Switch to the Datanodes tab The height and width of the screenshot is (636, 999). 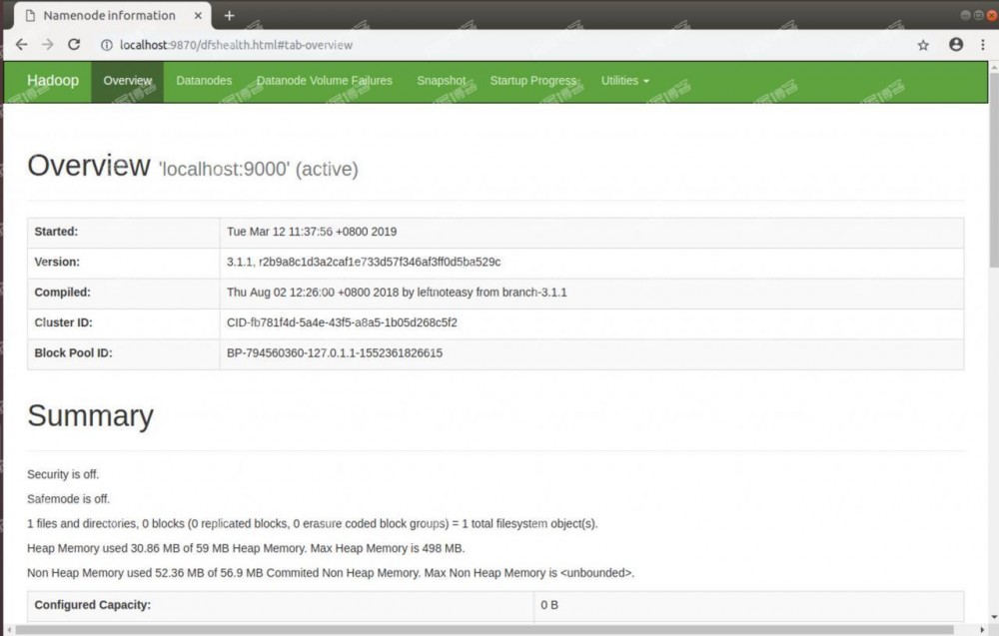click(x=204, y=81)
